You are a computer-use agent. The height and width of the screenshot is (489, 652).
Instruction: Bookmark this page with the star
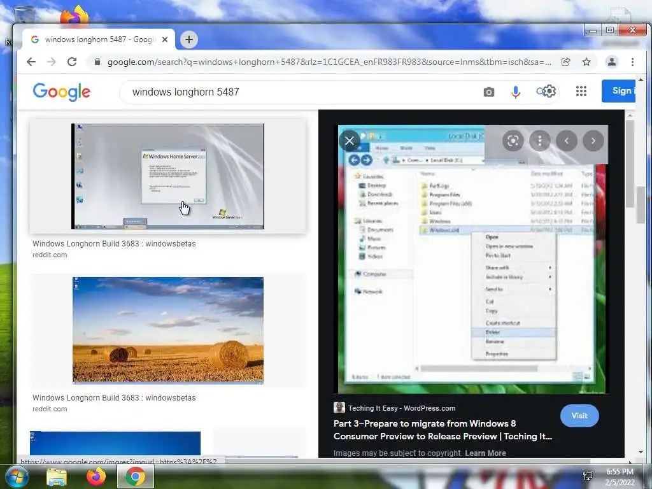pos(586,62)
